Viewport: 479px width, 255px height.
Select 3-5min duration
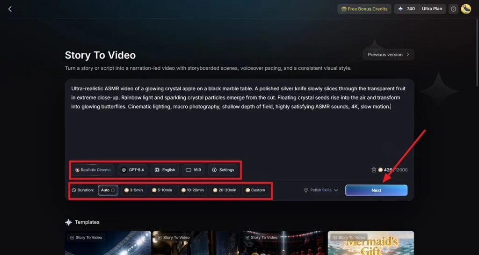point(133,190)
